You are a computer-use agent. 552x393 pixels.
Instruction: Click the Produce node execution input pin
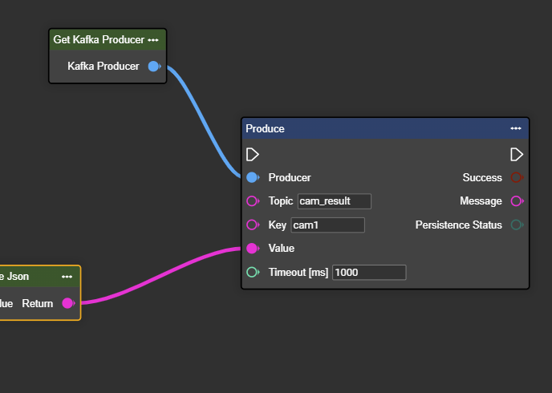(x=252, y=154)
